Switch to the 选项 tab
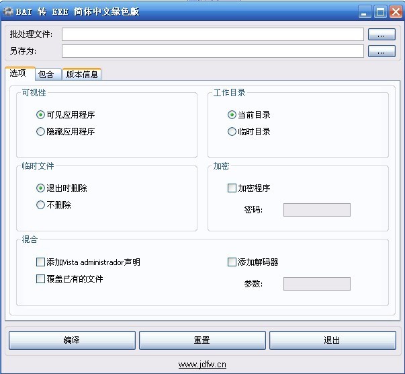This screenshot has height=374, width=405. pyautogui.click(x=20, y=73)
